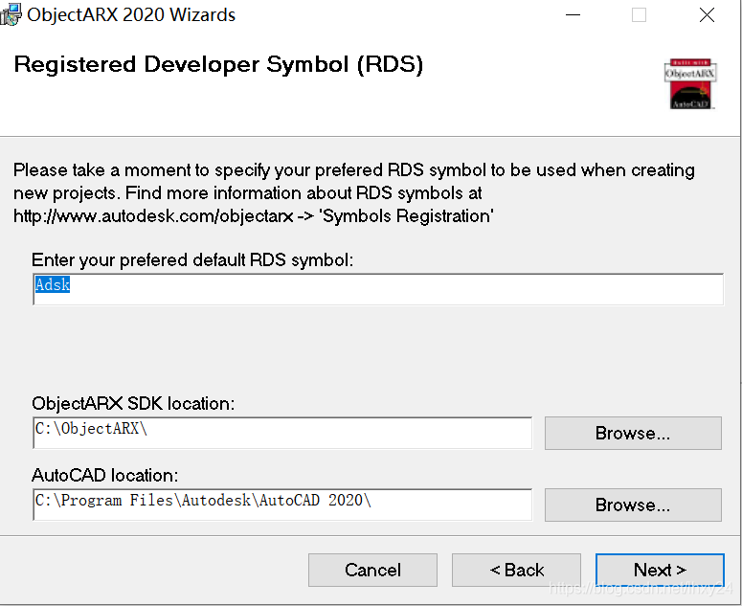Select the ObjectARX SDK location path field

pos(282,433)
